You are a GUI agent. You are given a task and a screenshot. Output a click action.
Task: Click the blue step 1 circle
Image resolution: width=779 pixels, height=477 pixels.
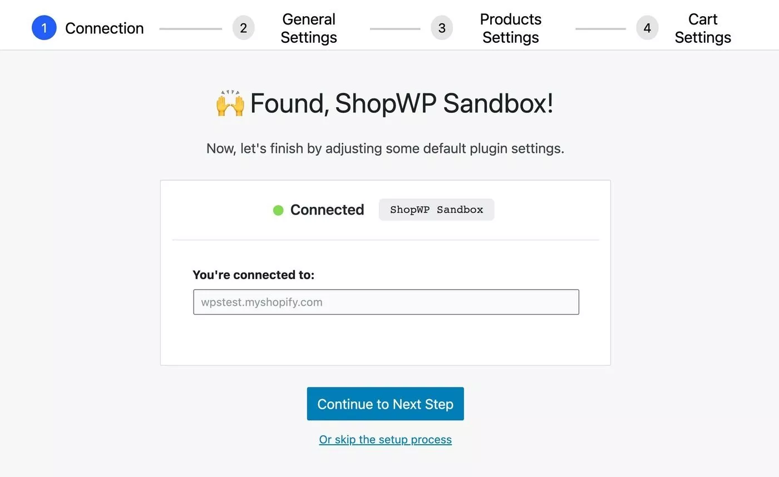pos(44,28)
